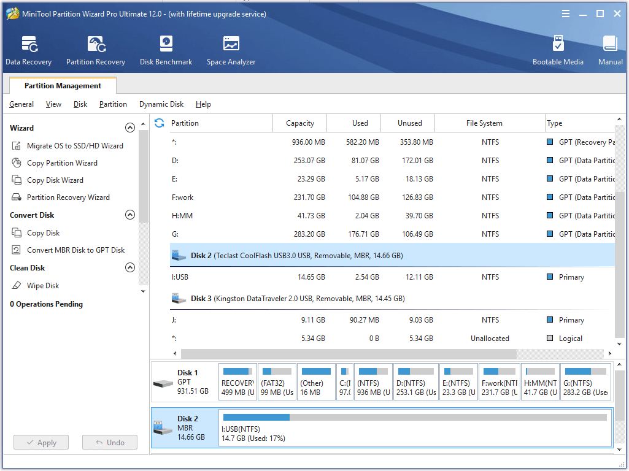Select the F:work 231.7 GB partition block
The image size is (629, 471).
click(x=500, y=381)
